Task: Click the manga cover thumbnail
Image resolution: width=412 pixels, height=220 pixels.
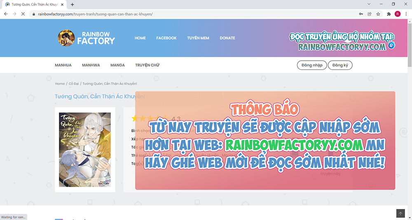Action: [85, 150]
